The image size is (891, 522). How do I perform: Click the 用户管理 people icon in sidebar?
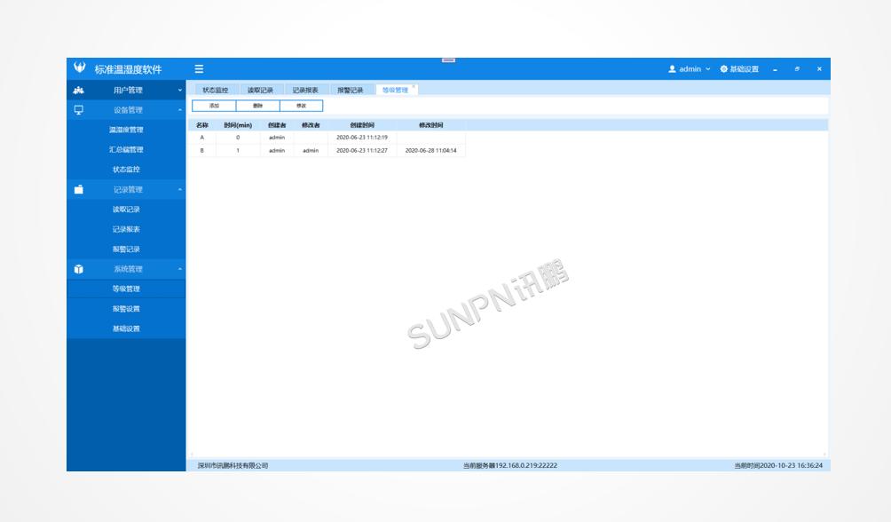79,91
